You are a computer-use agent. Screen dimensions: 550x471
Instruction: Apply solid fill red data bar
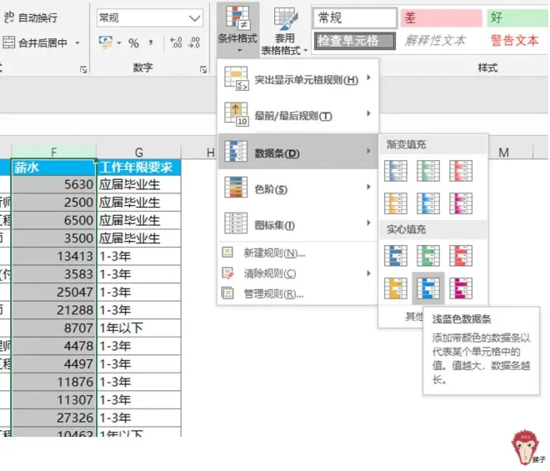(x=461, y=255)
